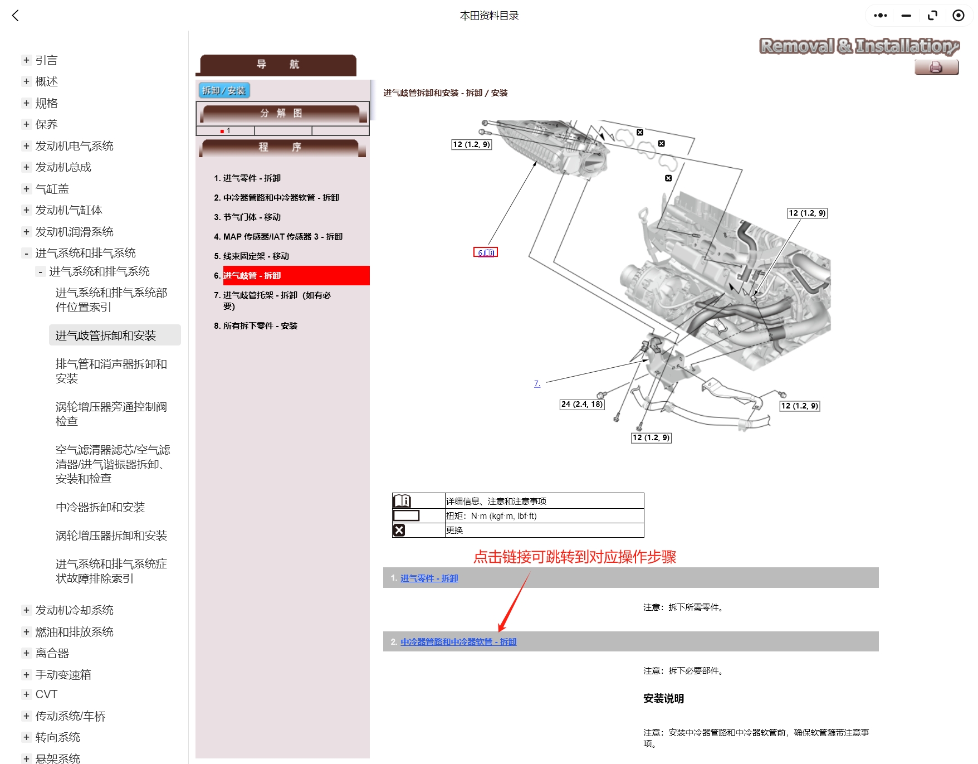Image resolution: width=978 pixels, height=764 pixels.
Task: Click the torque box icon in the legend
Action: point(407,515)
